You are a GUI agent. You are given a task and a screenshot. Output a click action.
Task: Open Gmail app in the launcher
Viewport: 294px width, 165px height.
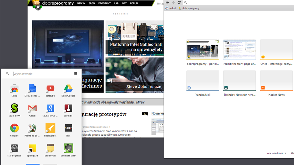click(x=32, y=108)
